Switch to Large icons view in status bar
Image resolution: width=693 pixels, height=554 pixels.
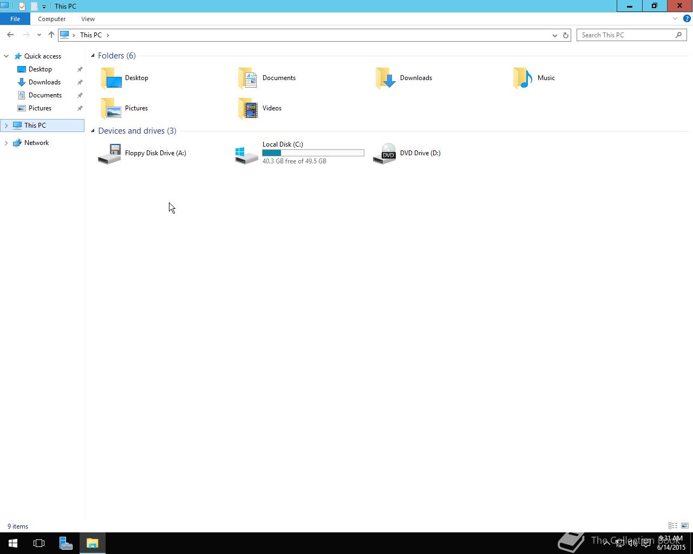pyautogui.click(x=684, y=526)
